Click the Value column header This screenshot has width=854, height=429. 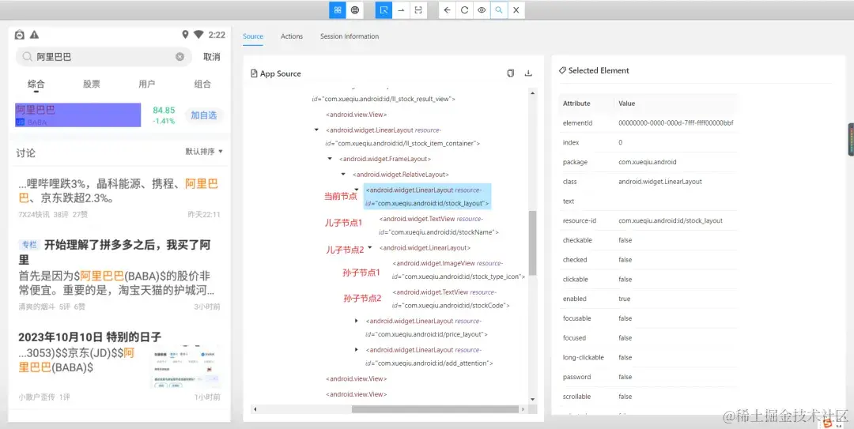tap(627, 103)
